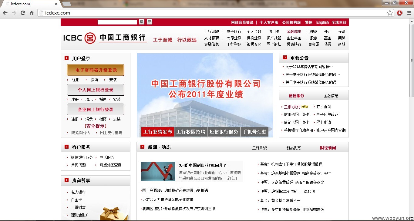Screen dimensions: 414x221
Task: Open the 电子回单验证 link
Action: 327,114
